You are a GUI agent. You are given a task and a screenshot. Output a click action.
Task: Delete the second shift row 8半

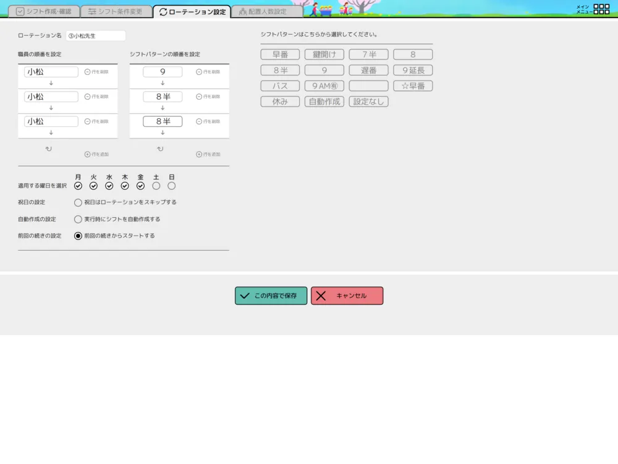(x=208, y=97)
